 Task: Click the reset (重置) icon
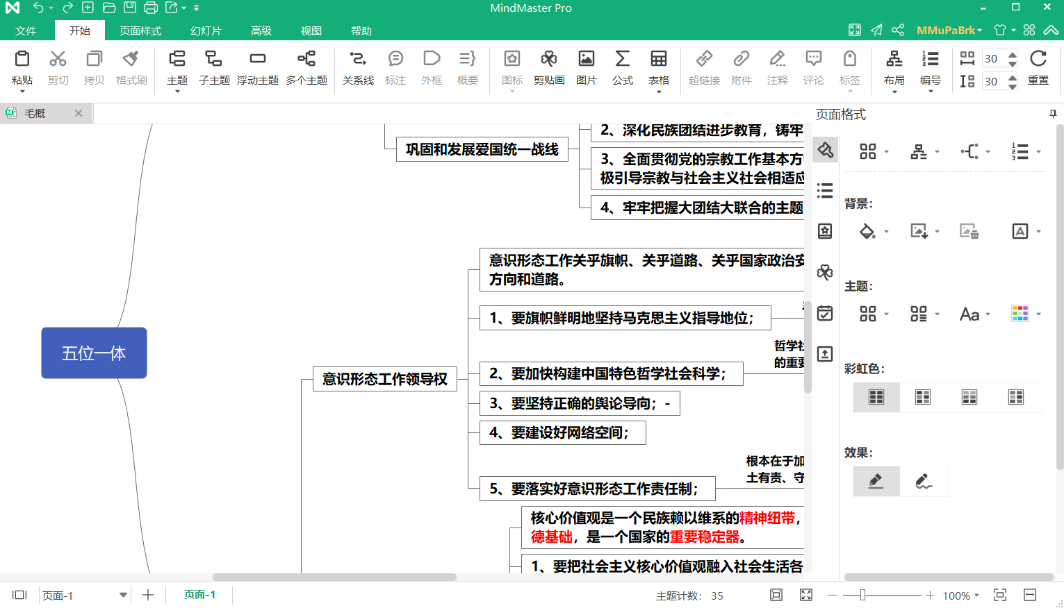click(1038, 59)
